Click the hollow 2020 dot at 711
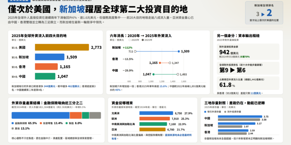This screenshot has width=291, height=145. coord(135,51)
